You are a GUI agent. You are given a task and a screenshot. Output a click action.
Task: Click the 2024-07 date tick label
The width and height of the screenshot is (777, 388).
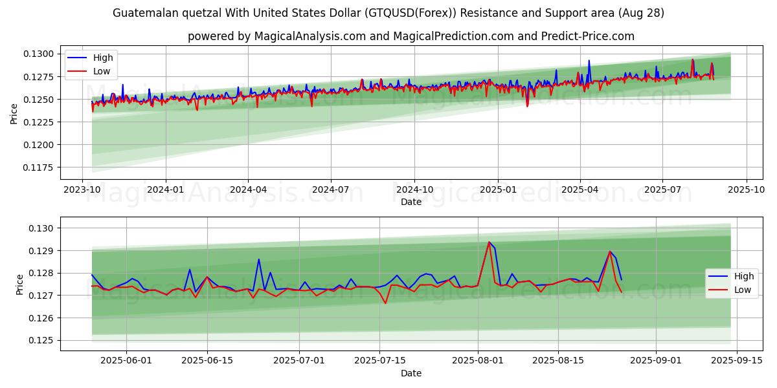331,190
